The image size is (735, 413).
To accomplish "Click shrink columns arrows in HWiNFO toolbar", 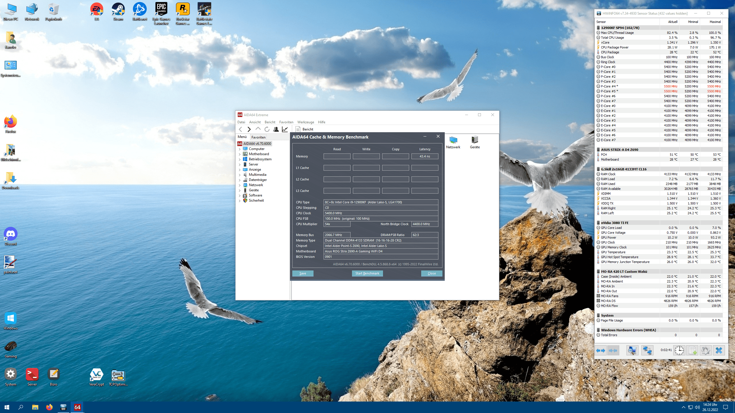I will (613, 350).
